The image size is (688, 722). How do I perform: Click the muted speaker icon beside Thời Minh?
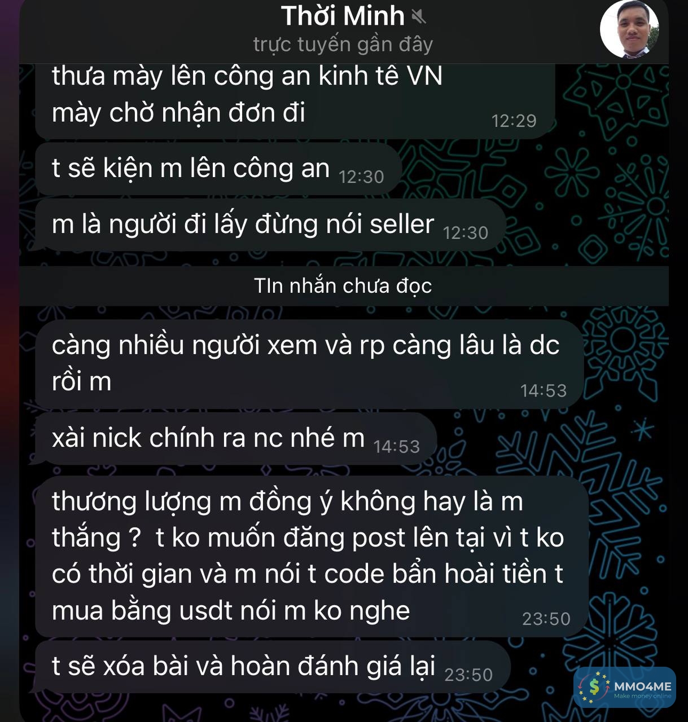[418, 17]
